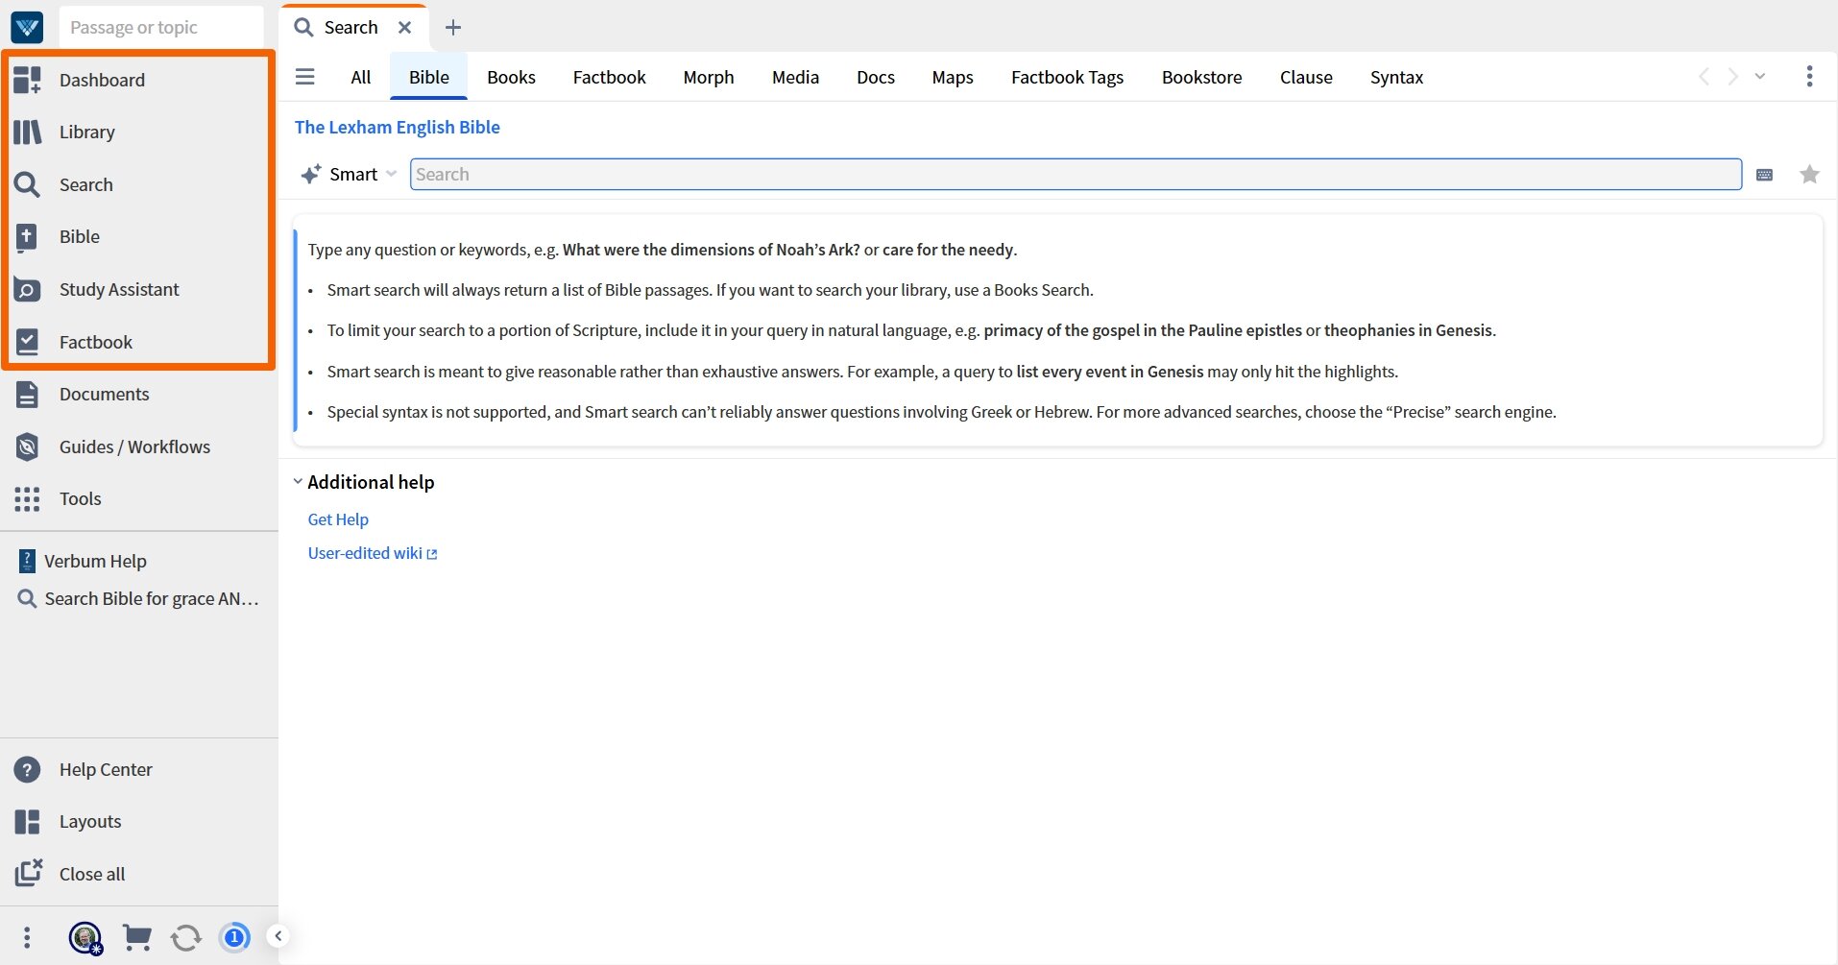
Task: Click the Verbum logo icon
Action: tap(27, 27)
